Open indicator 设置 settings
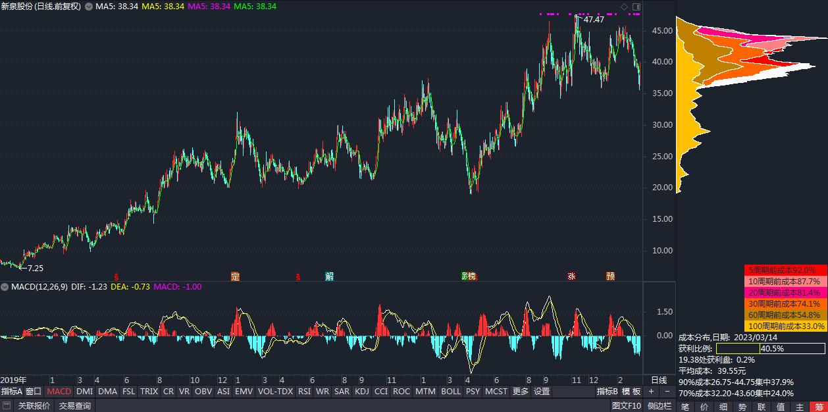828x412 pixels. [x=542, y=391]
